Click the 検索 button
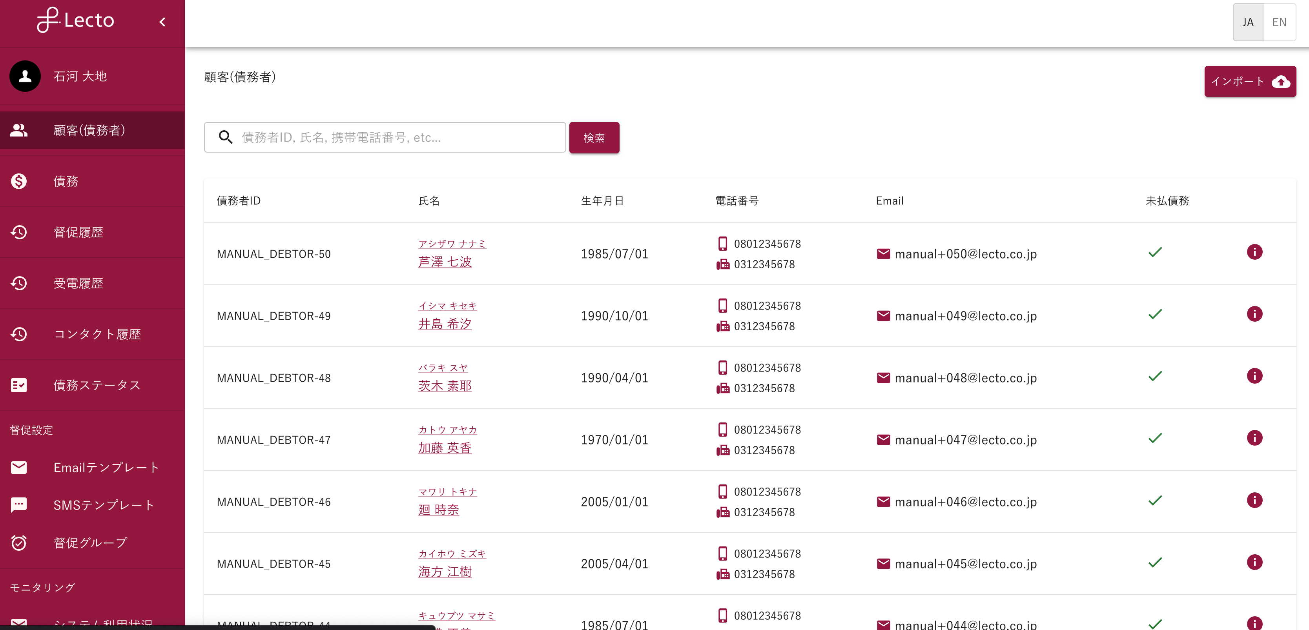 (x=594, y=138)
